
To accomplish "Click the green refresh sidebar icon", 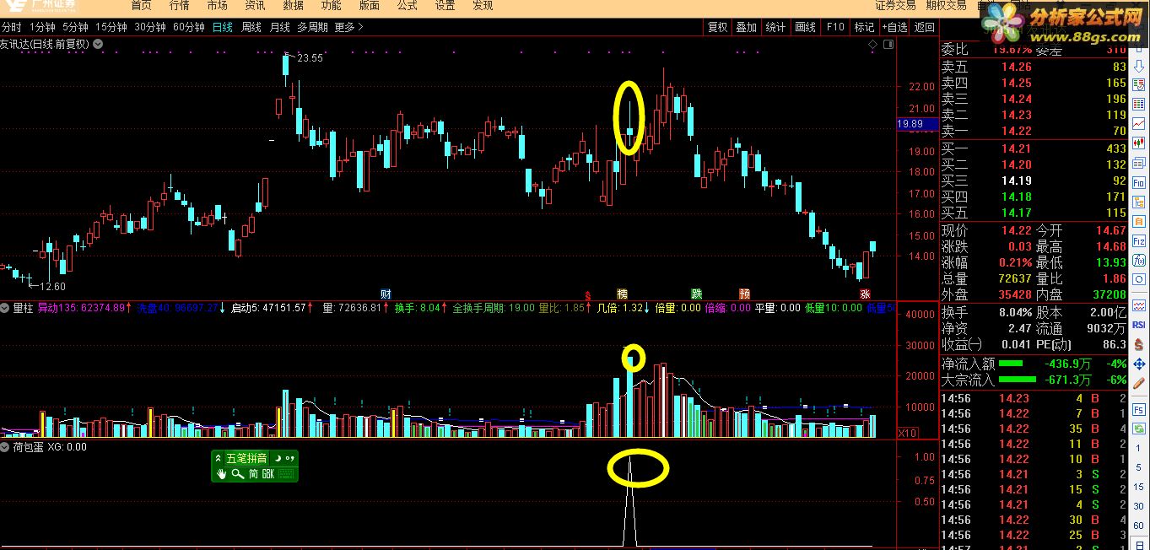I will coord(1138,429).
